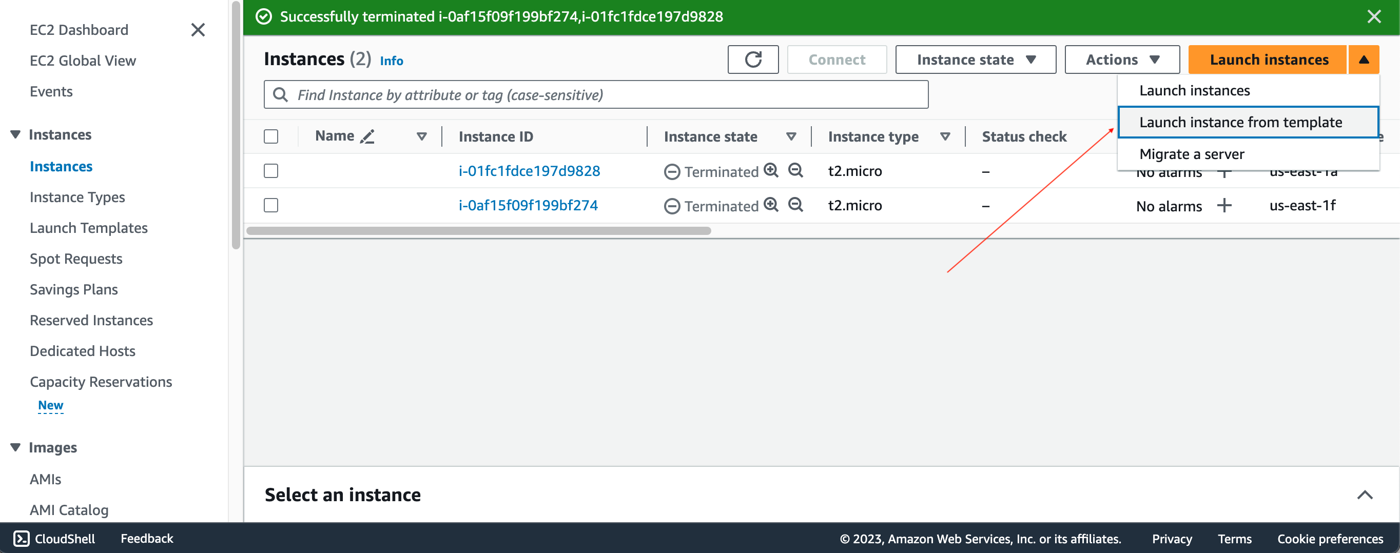This screenshot has width=1400, height=553.
Task: Click the Status check column header
Action: click(1024, 136)
